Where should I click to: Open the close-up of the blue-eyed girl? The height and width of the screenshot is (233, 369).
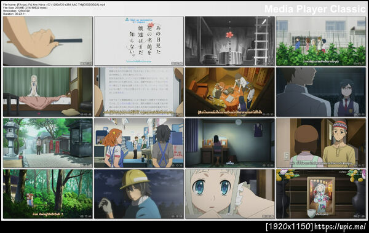point(230,194)
